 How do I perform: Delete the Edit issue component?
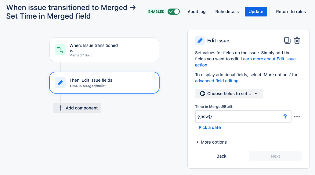click(297, 41)
